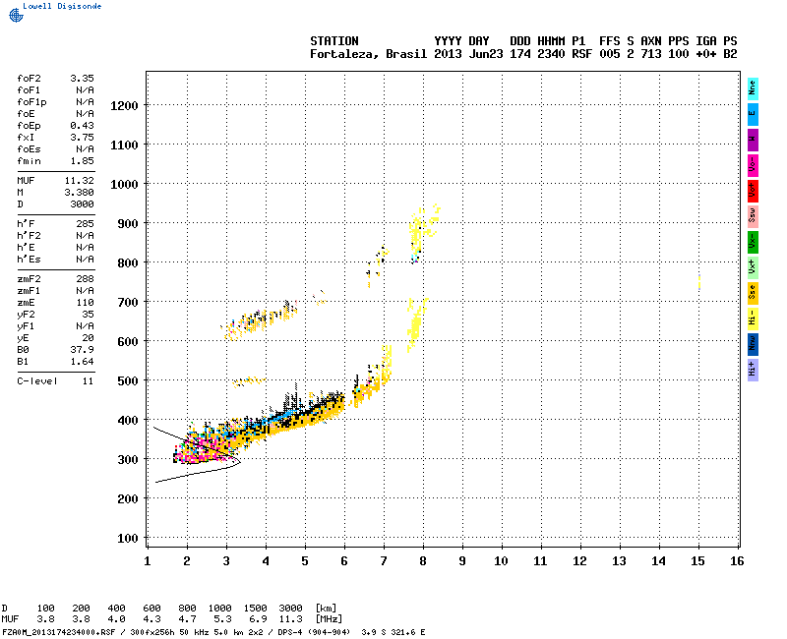Click the coordinates 3.9 S 321.6 E

click(393, 632)
